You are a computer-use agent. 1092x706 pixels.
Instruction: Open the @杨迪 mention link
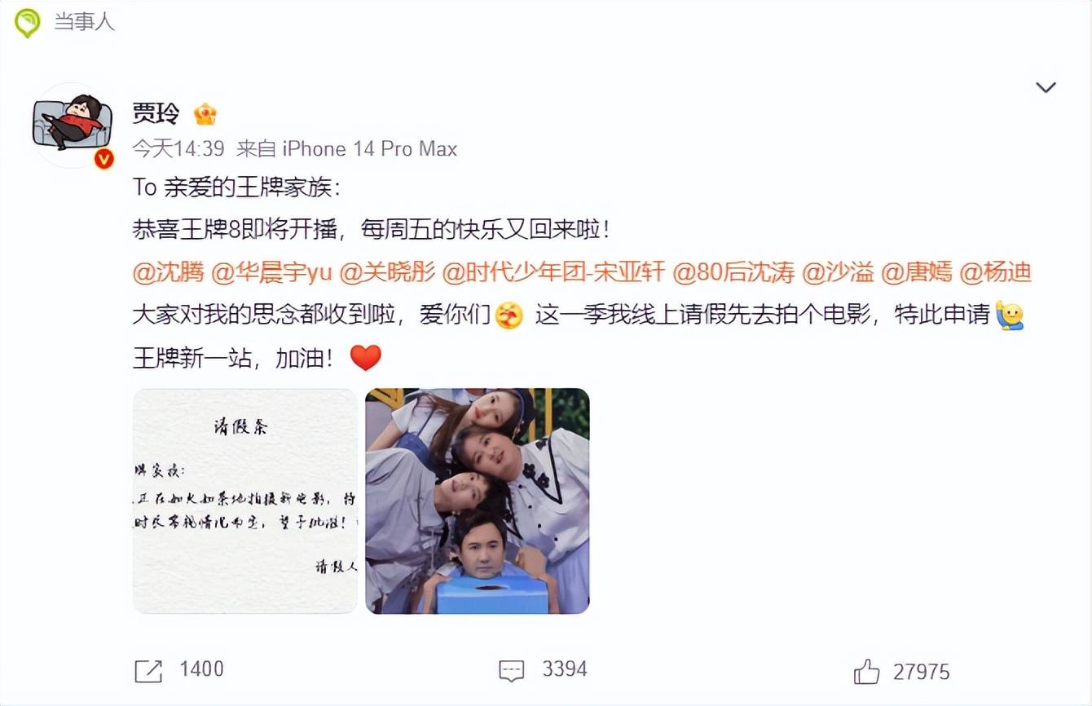coord(996,273)
